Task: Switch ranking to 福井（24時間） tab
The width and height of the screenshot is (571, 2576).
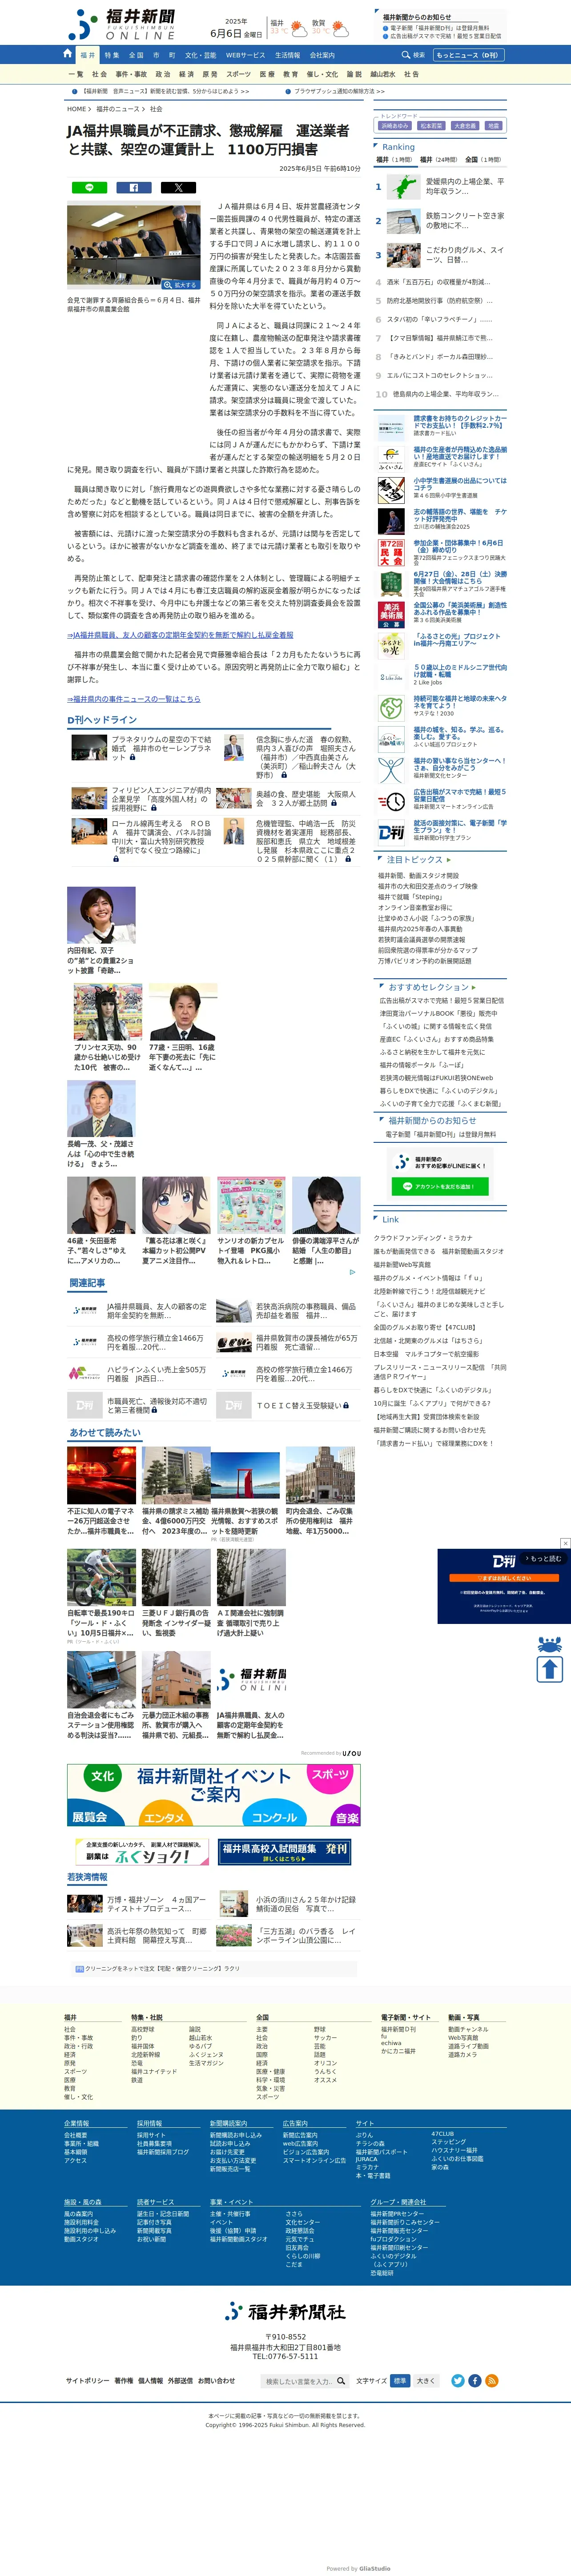Action: 439,159
